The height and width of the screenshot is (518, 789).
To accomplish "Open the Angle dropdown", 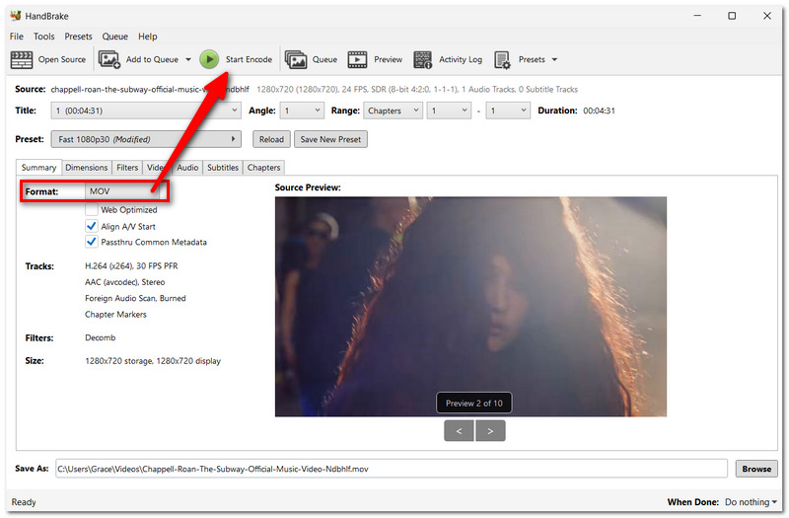I will click(302, 111).
